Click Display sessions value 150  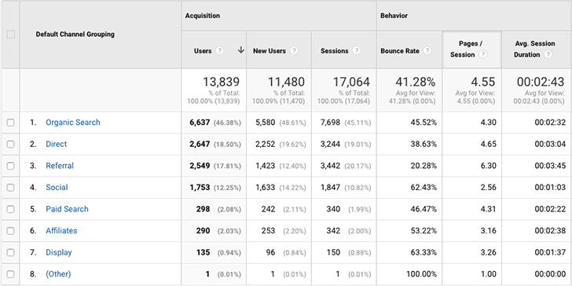pos(333,252)
